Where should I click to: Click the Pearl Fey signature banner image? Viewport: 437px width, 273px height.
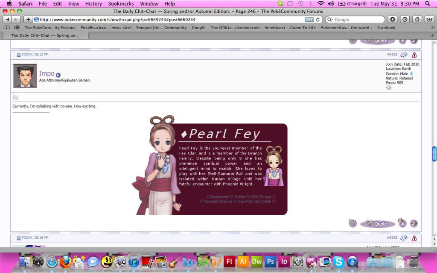210,165
